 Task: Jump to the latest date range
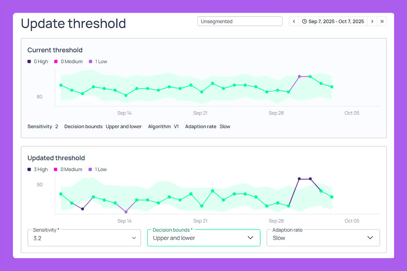(382, 21)
